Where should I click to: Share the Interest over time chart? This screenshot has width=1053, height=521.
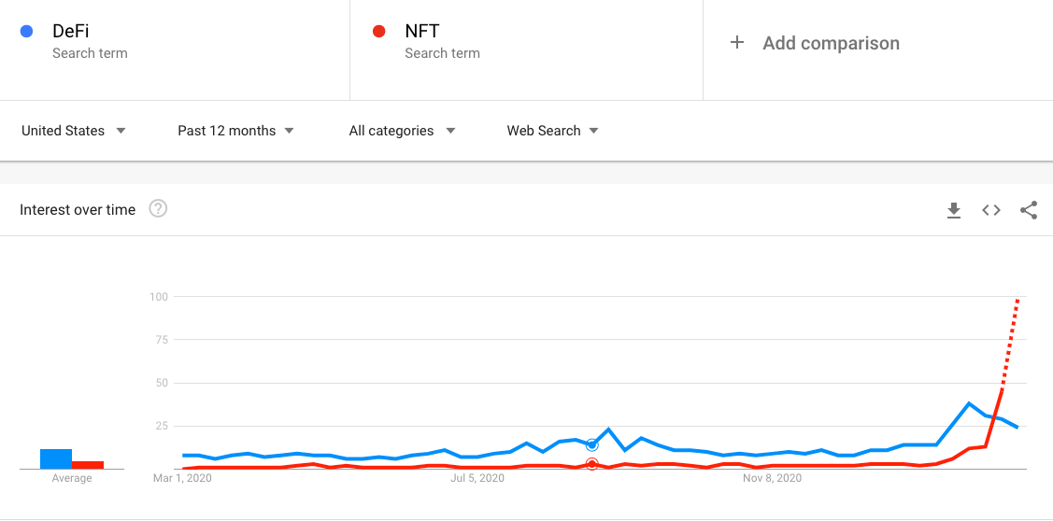pyautogui.click(x=1029, y=210)
